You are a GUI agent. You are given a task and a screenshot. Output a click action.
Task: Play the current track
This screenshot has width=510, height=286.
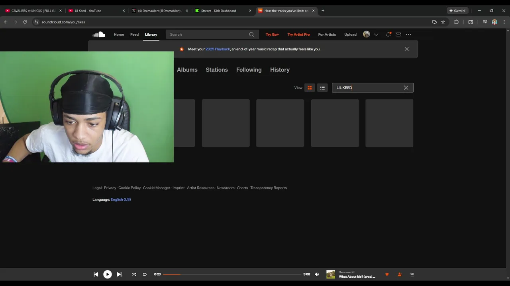108,274
